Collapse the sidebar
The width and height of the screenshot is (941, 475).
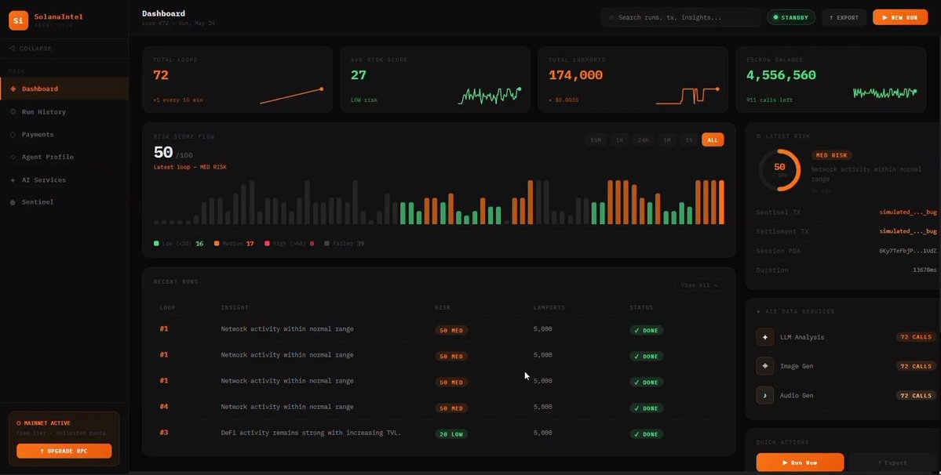coord(31,49)
